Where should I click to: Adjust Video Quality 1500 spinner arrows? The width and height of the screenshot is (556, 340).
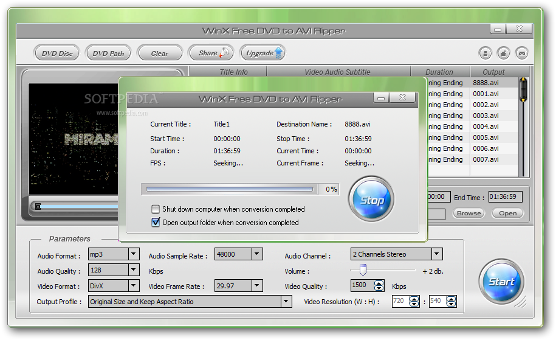[x=379, y=285]
